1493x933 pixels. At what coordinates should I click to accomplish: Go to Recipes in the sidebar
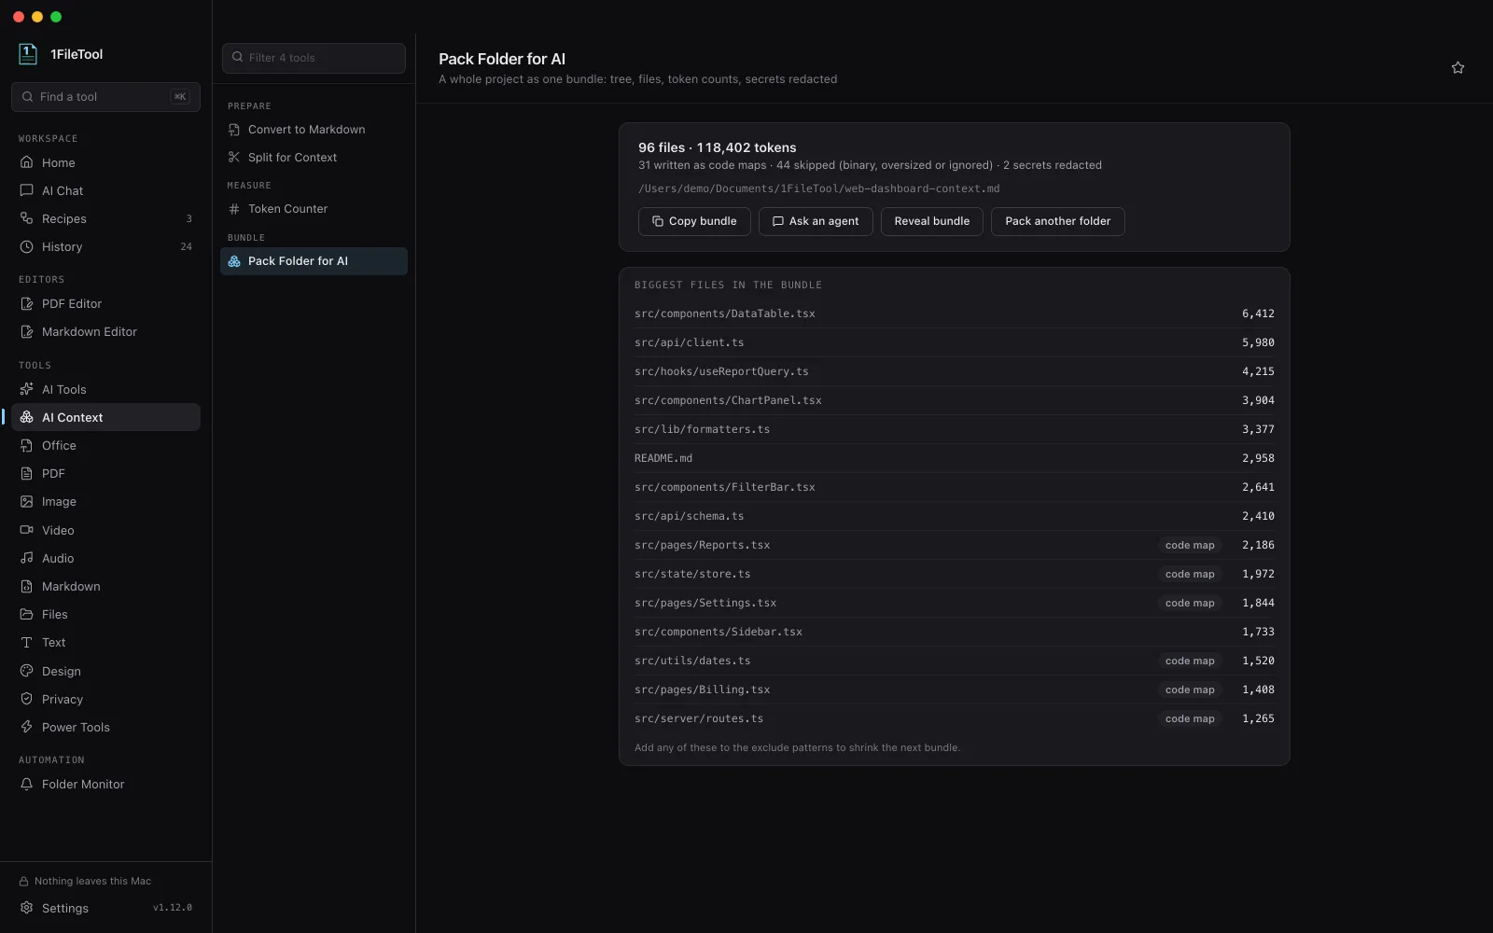(x=105, y=218)
